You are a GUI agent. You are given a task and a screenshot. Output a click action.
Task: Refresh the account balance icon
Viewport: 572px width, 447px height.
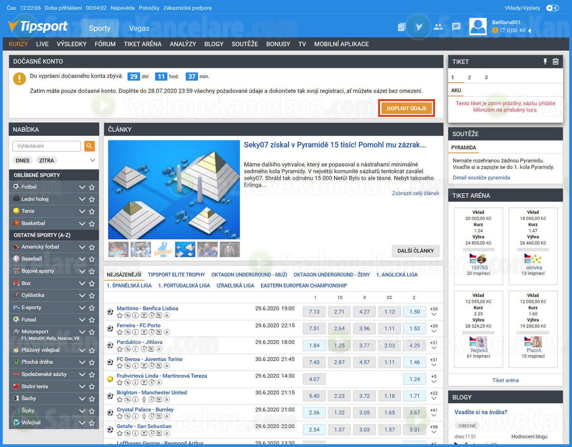(x=502, y=30)
